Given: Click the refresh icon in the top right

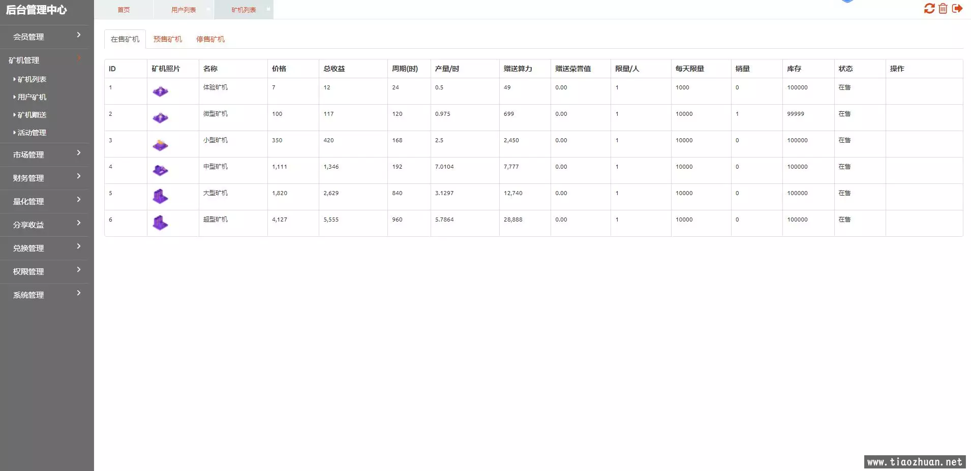Looking at the screenshot, I should [929, 9].
